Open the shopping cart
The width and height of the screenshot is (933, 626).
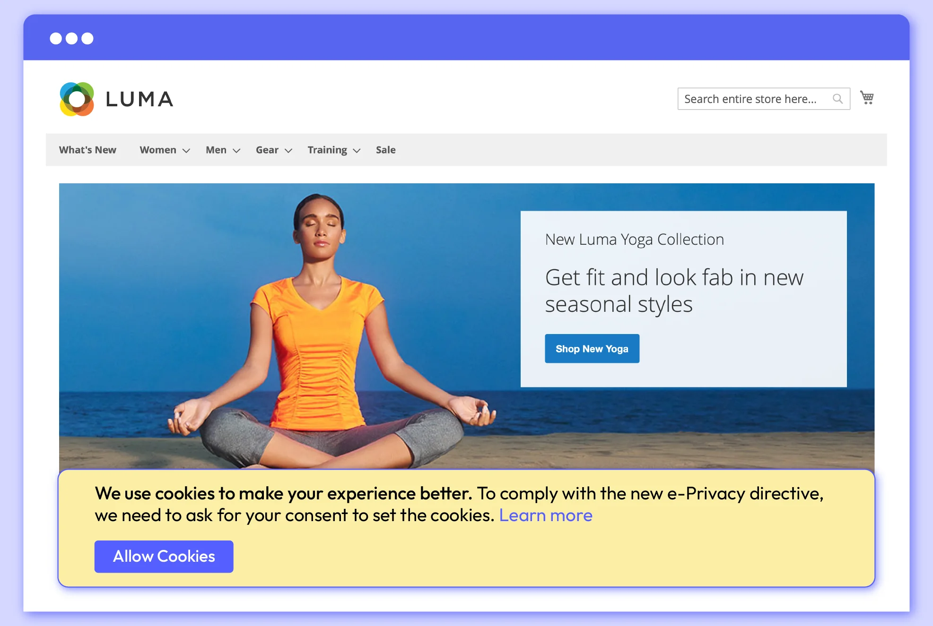pos(866,98)
